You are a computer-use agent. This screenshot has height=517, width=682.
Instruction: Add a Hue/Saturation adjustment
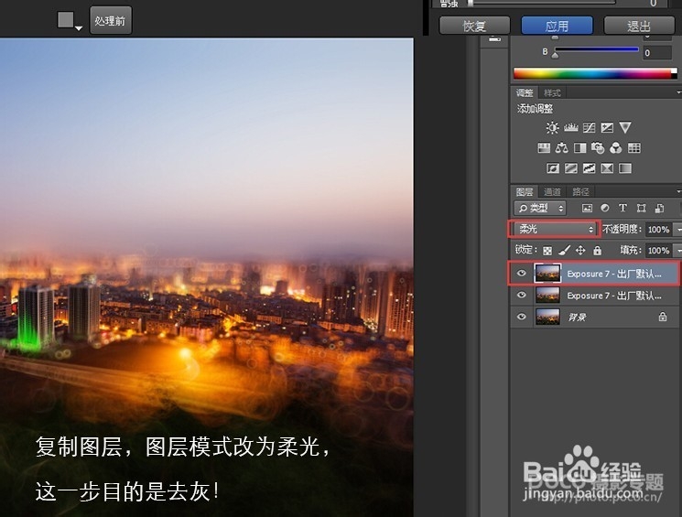point(544,148)
